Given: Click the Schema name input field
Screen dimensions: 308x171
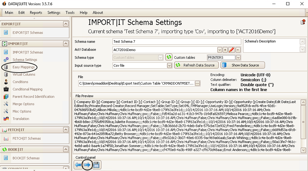Looking at the screenshot, I should [177, 42].
